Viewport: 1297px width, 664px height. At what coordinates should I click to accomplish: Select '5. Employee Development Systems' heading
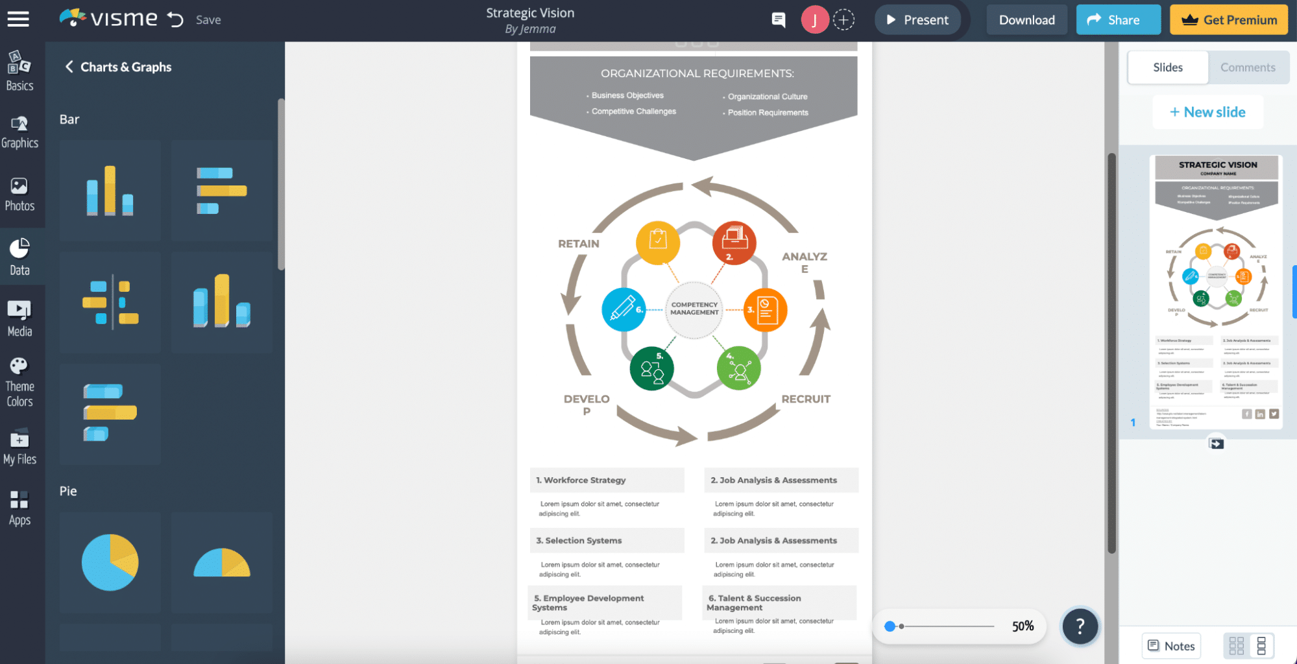(588, 602)
